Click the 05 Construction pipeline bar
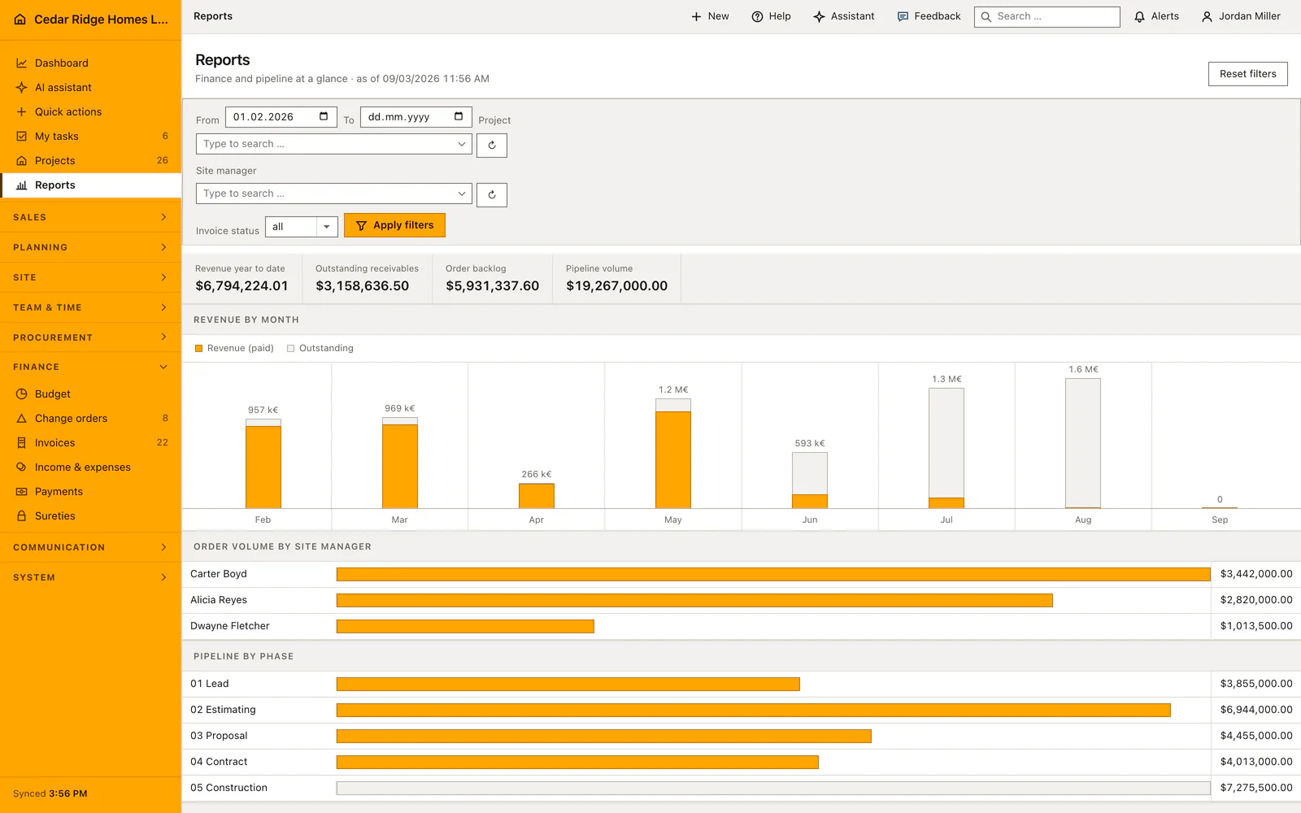The width and height of the screenshot is (1301, 813). 773,788
